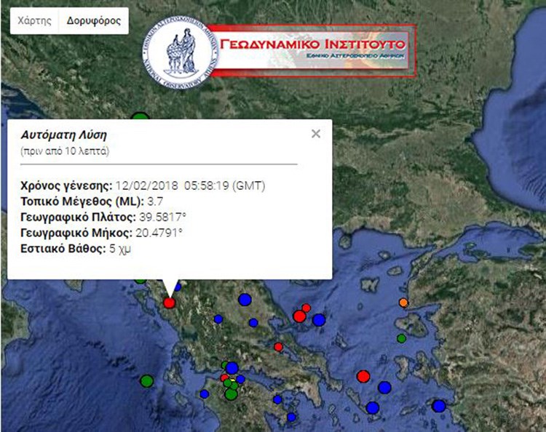The width and height of the screenshot is (546, 432).
Task: Switch to the Χάρτης map view
Action: [x=34, y=20]
